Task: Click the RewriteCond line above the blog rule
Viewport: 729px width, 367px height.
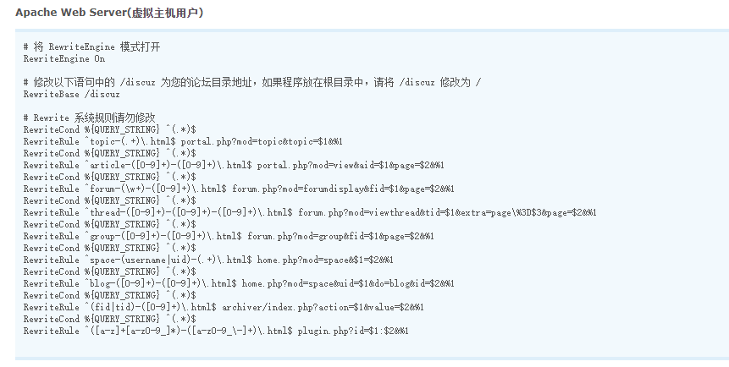Action: tap(110, 271)
